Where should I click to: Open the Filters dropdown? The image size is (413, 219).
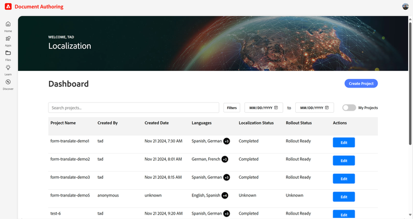[232, 108]
